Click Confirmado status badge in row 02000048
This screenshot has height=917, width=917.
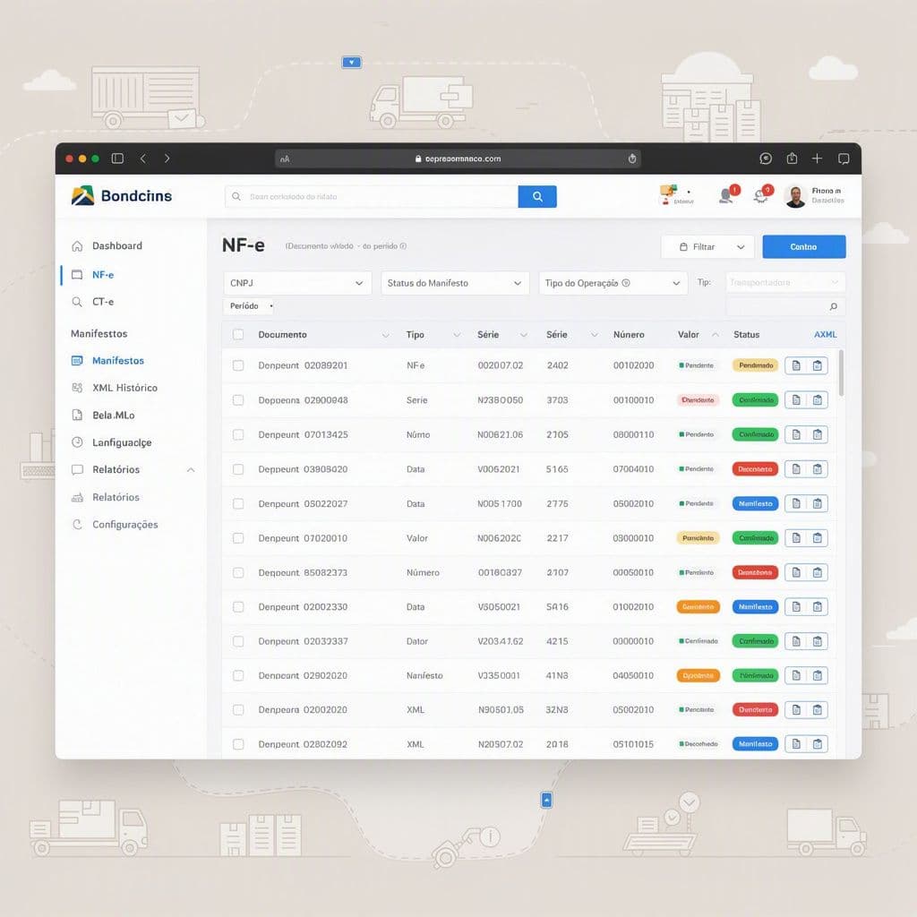(x=756, y=400)
